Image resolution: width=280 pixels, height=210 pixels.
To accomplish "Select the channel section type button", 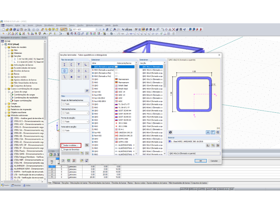I will [x=71, y=64].
